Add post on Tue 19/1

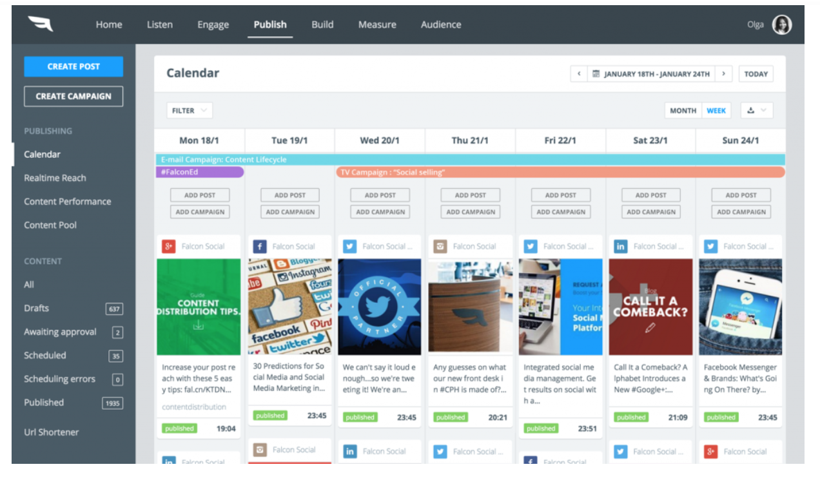click(290, 195)
